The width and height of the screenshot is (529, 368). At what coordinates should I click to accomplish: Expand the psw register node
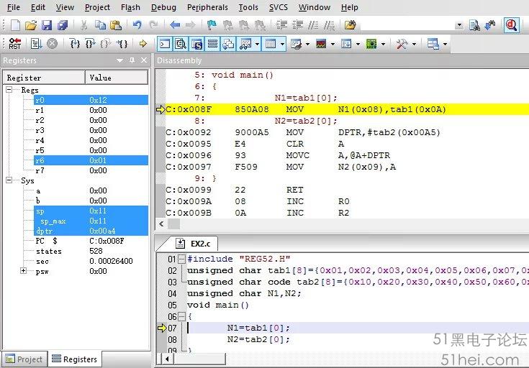(24, 271)
